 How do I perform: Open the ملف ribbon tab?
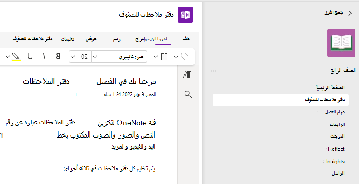pos(186,39)
